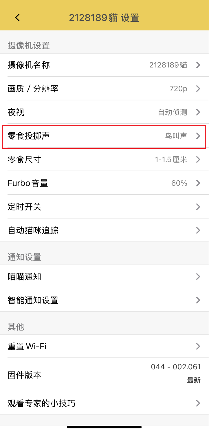Select 夜视 menu row
The image size is (209, 433).
click(16, 112)
